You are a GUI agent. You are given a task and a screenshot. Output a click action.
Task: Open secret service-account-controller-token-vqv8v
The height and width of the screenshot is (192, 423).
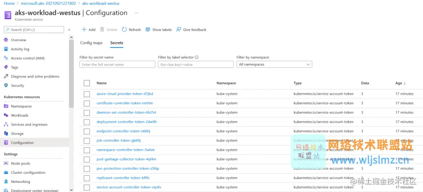[129, 187]
